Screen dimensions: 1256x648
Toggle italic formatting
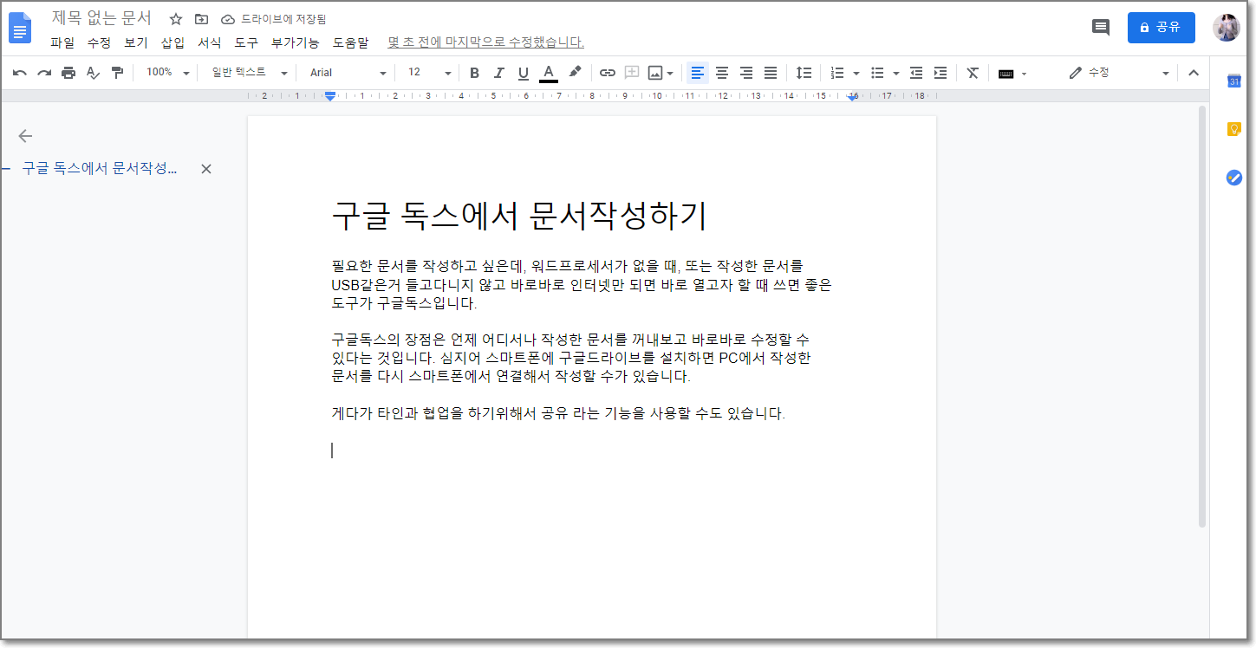[x=498, y=73]
